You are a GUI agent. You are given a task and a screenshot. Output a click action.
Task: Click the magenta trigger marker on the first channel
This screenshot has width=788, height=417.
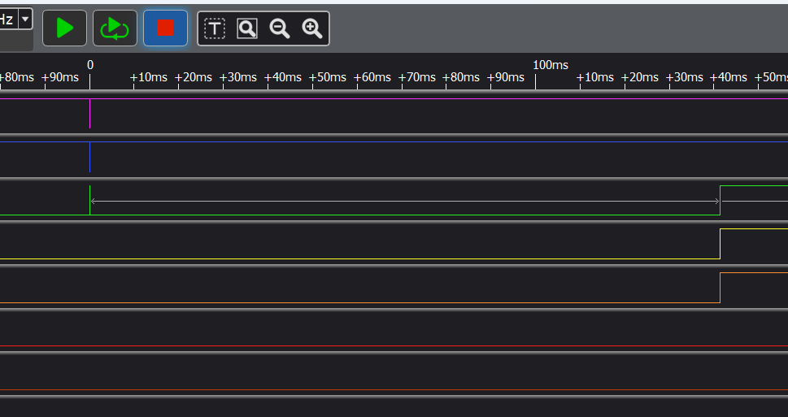[89, 114]
